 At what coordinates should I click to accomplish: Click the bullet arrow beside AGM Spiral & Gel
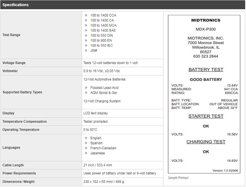click(86, 93)
